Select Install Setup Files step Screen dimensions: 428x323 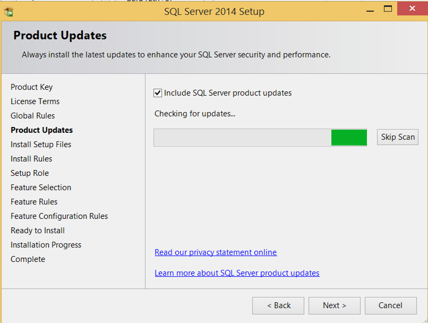tap(41, 144)
